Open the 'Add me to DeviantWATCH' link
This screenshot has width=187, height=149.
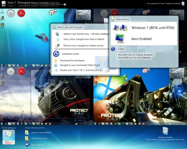pos(42,132)
